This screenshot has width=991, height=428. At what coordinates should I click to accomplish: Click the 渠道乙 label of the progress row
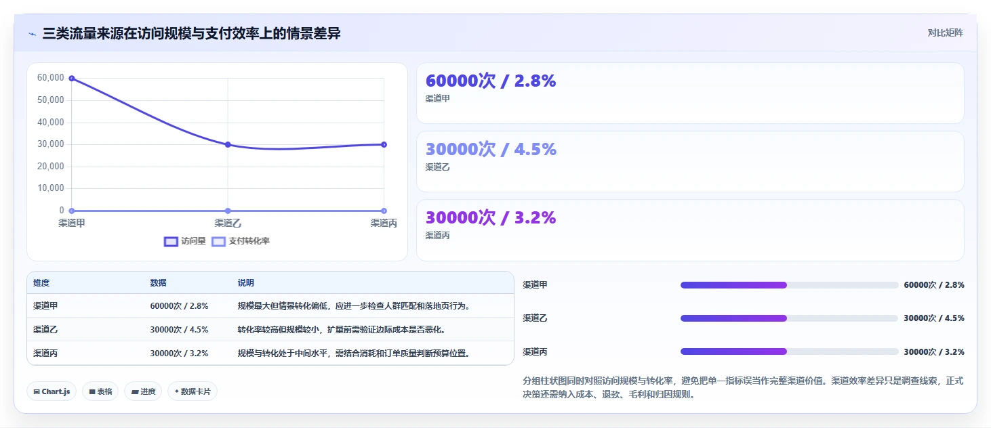coord(535,318)
